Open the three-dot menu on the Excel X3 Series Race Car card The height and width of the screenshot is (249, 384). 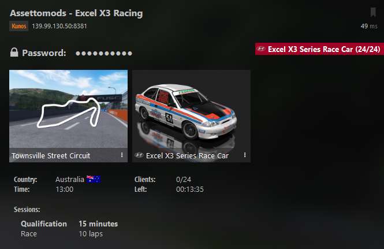245,155
